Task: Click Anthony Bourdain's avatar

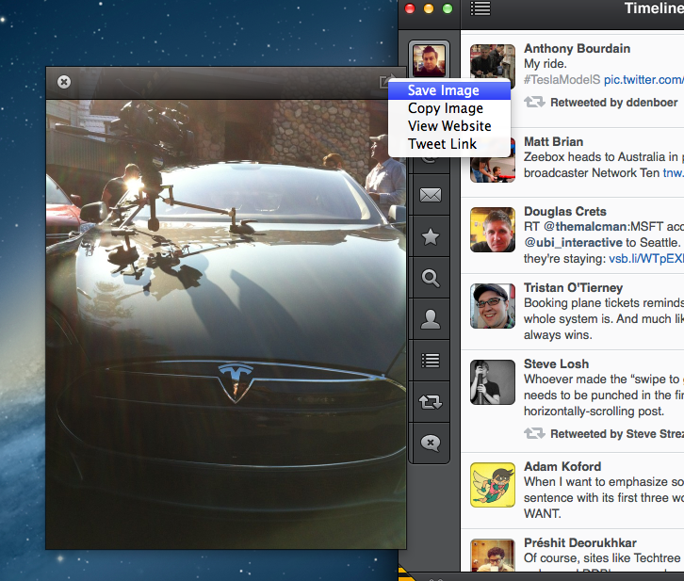Action: click(x=493, y=66)
